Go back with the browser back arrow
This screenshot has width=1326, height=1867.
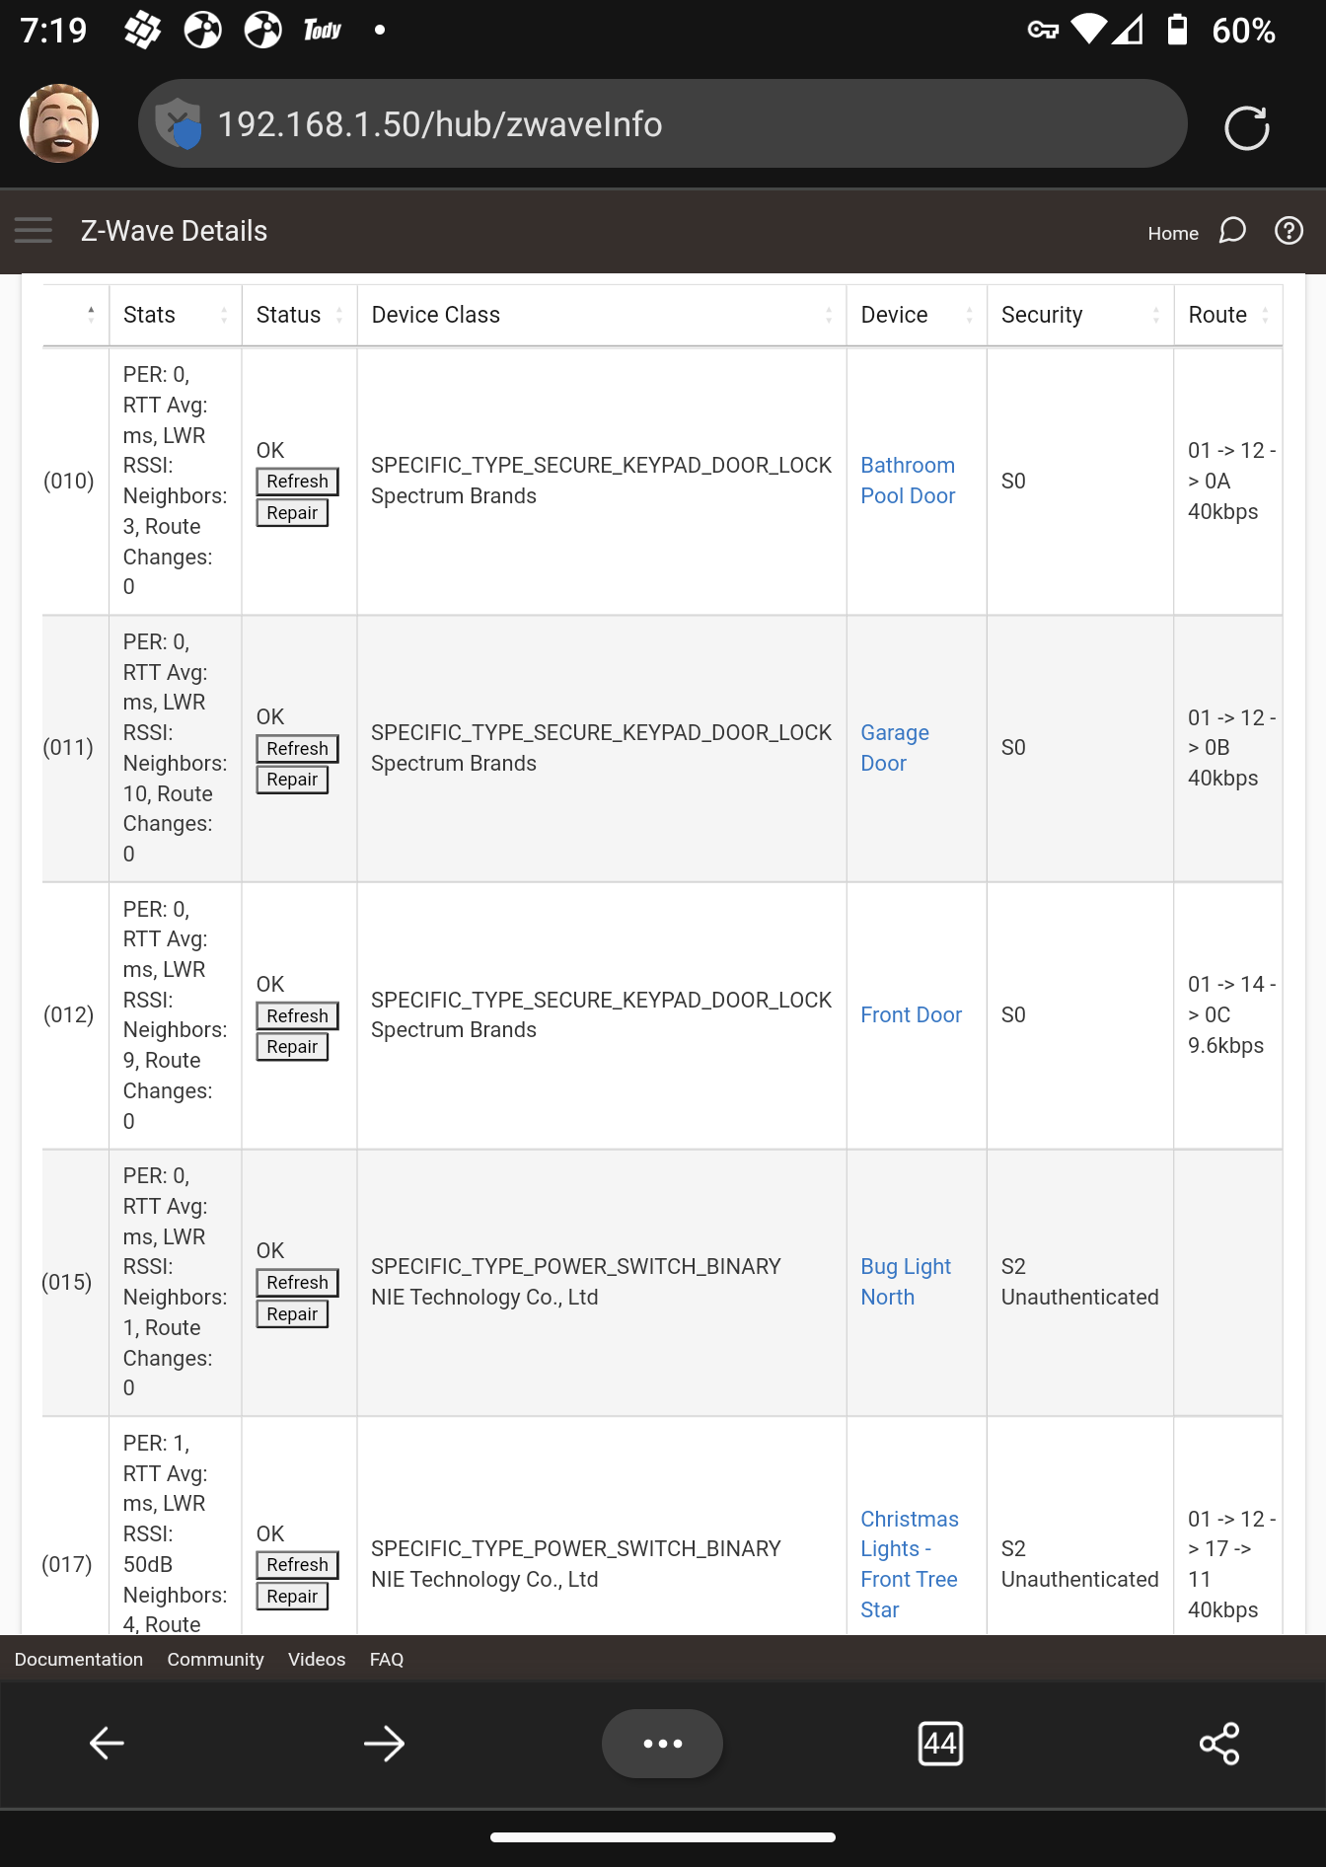[107, 1744]
